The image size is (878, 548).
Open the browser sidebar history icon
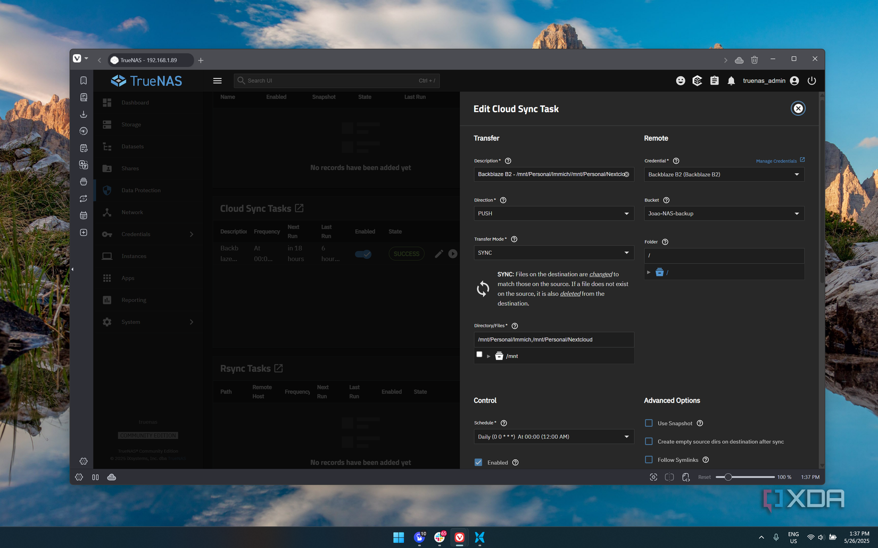84,131
